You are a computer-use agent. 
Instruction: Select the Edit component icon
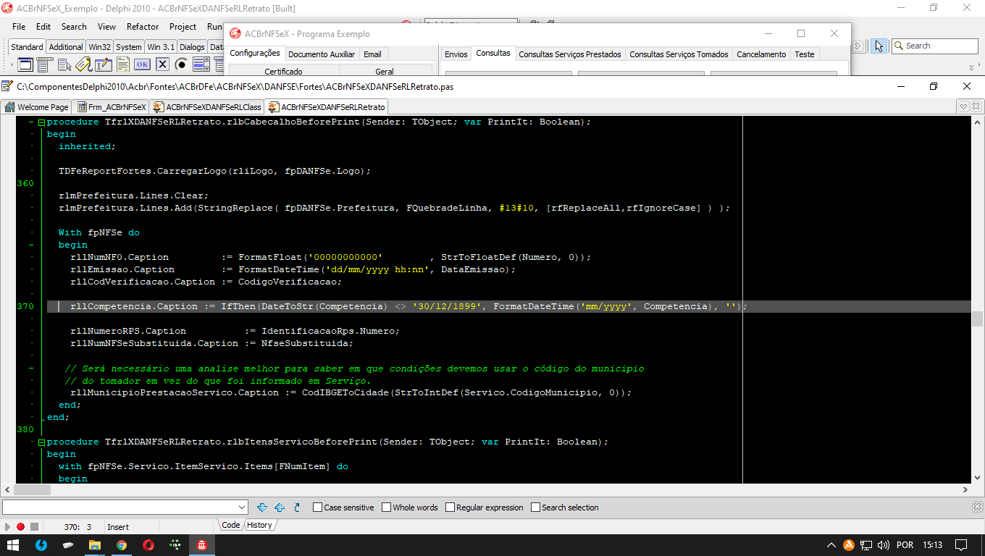(x=104, y=64)
